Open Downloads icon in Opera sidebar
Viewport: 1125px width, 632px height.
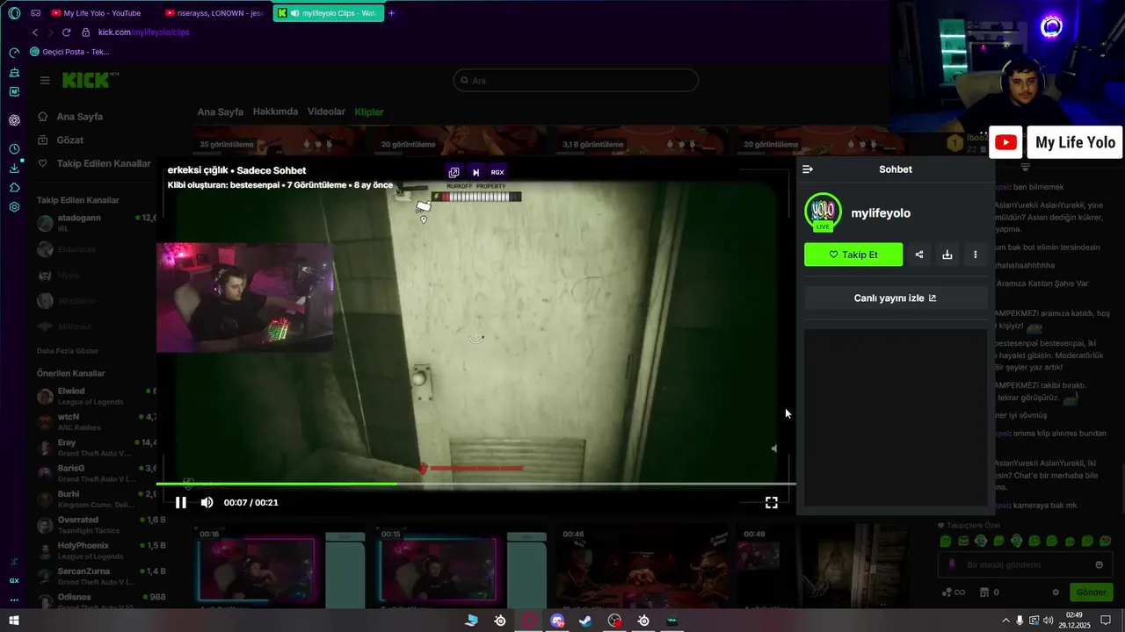click(x=14, y=169)
